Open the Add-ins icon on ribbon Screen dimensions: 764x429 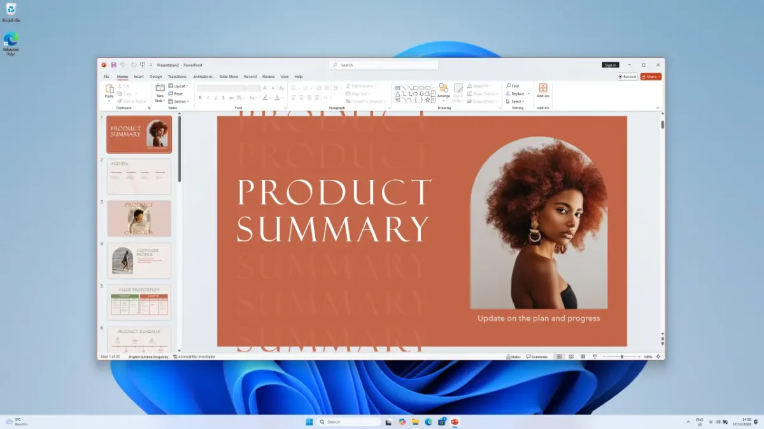(x=543, y=90)
